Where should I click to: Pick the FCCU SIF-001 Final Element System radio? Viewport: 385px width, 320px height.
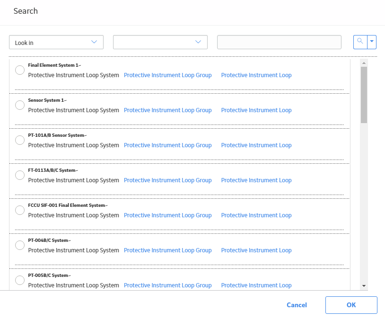pyautogui.click(x=20, y=210)
